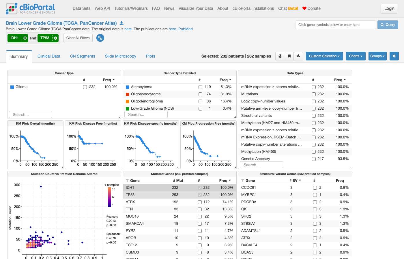This screenshot has width=404, height=259.
Task: Sort Cancer Type Detailed by Freq
Action: 225,80
